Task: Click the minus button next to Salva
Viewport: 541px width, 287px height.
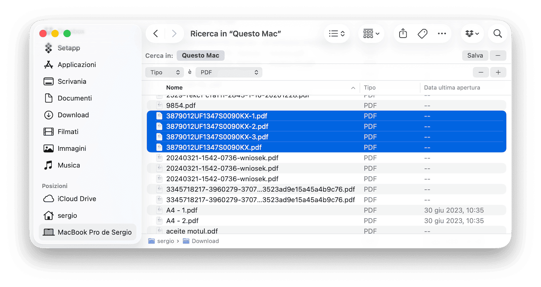Action: [498, 56]
